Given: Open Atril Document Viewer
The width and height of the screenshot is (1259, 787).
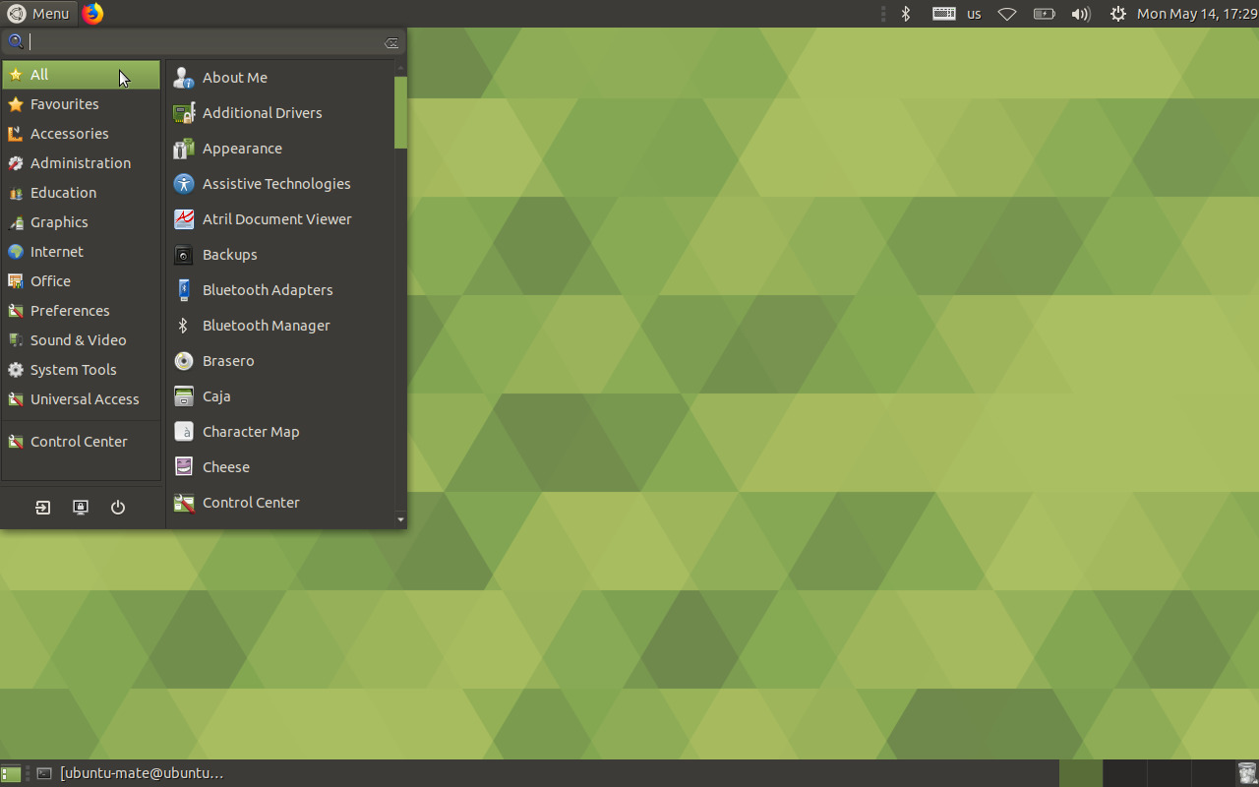Looking at the screenshot, I should [x=276, y=218].
